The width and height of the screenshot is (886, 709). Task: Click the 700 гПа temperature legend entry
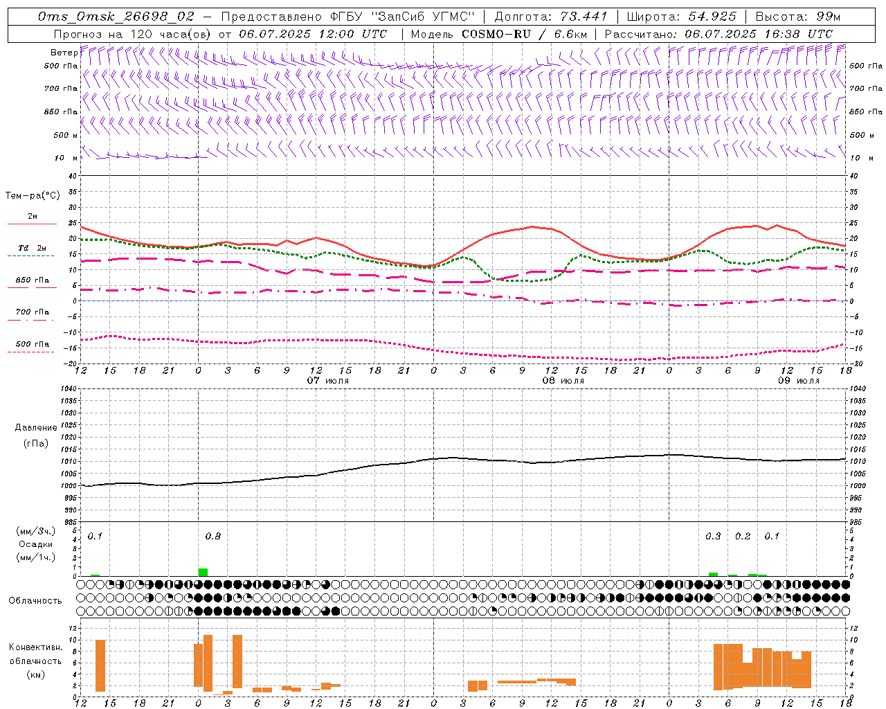pos(33,312)
